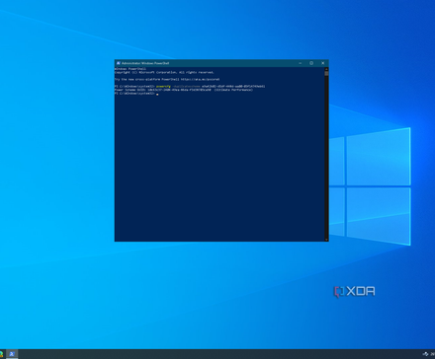Click the 'powercfg' command text
Image resolution: width=435 pixels, height=359 pixels.
point(163,87)
